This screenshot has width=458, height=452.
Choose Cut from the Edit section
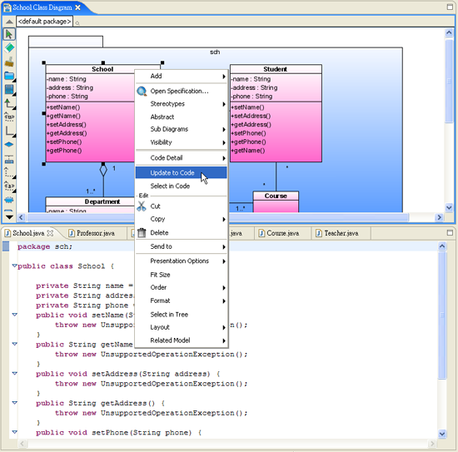[x=181, y=206]
